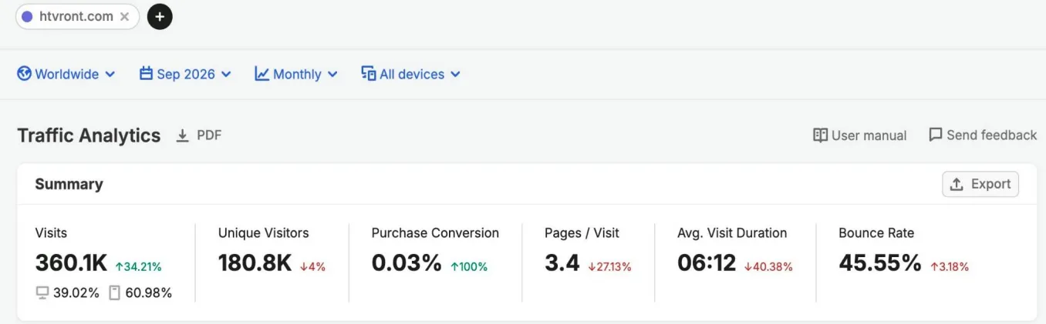Click the globe icon next to Worldwide
The width and height of the screenshot is (1046, 324).
click(24, 74)
